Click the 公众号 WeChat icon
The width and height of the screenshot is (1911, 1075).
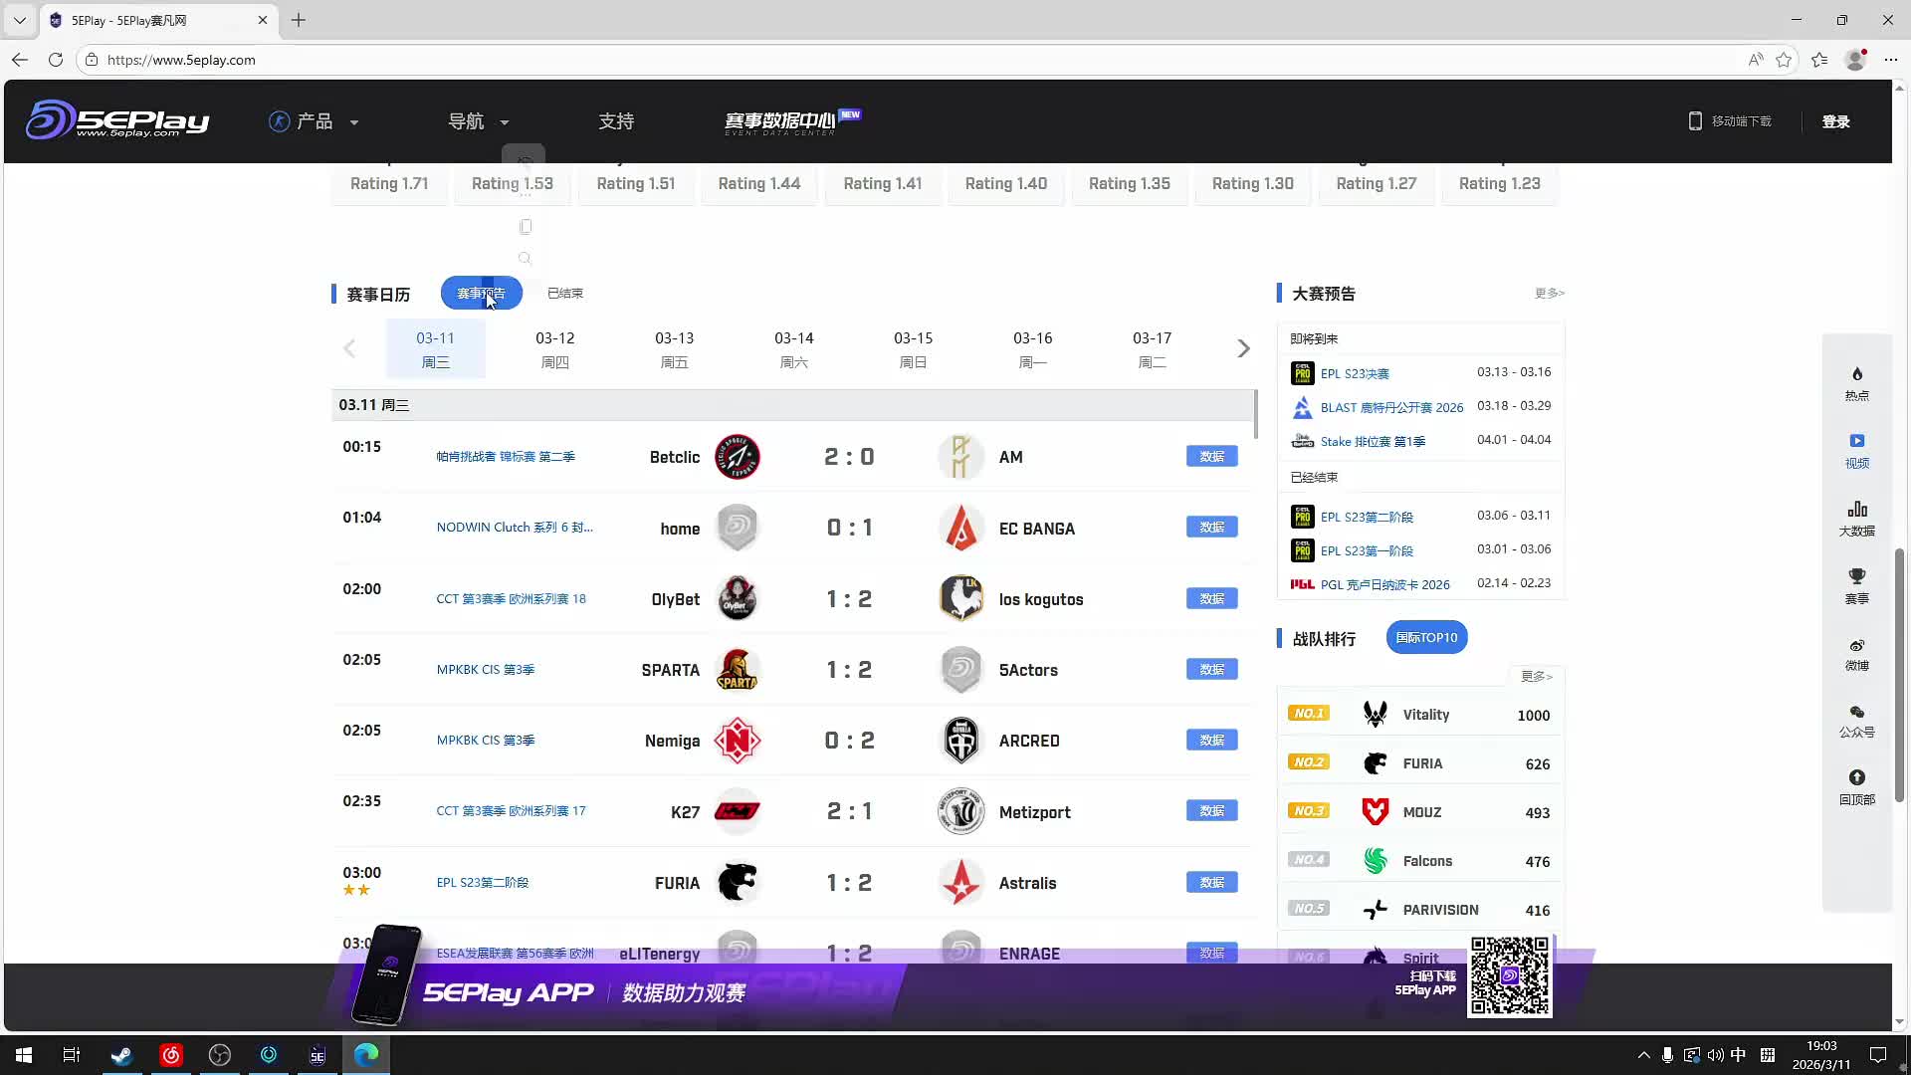[x=1856, y=713]
